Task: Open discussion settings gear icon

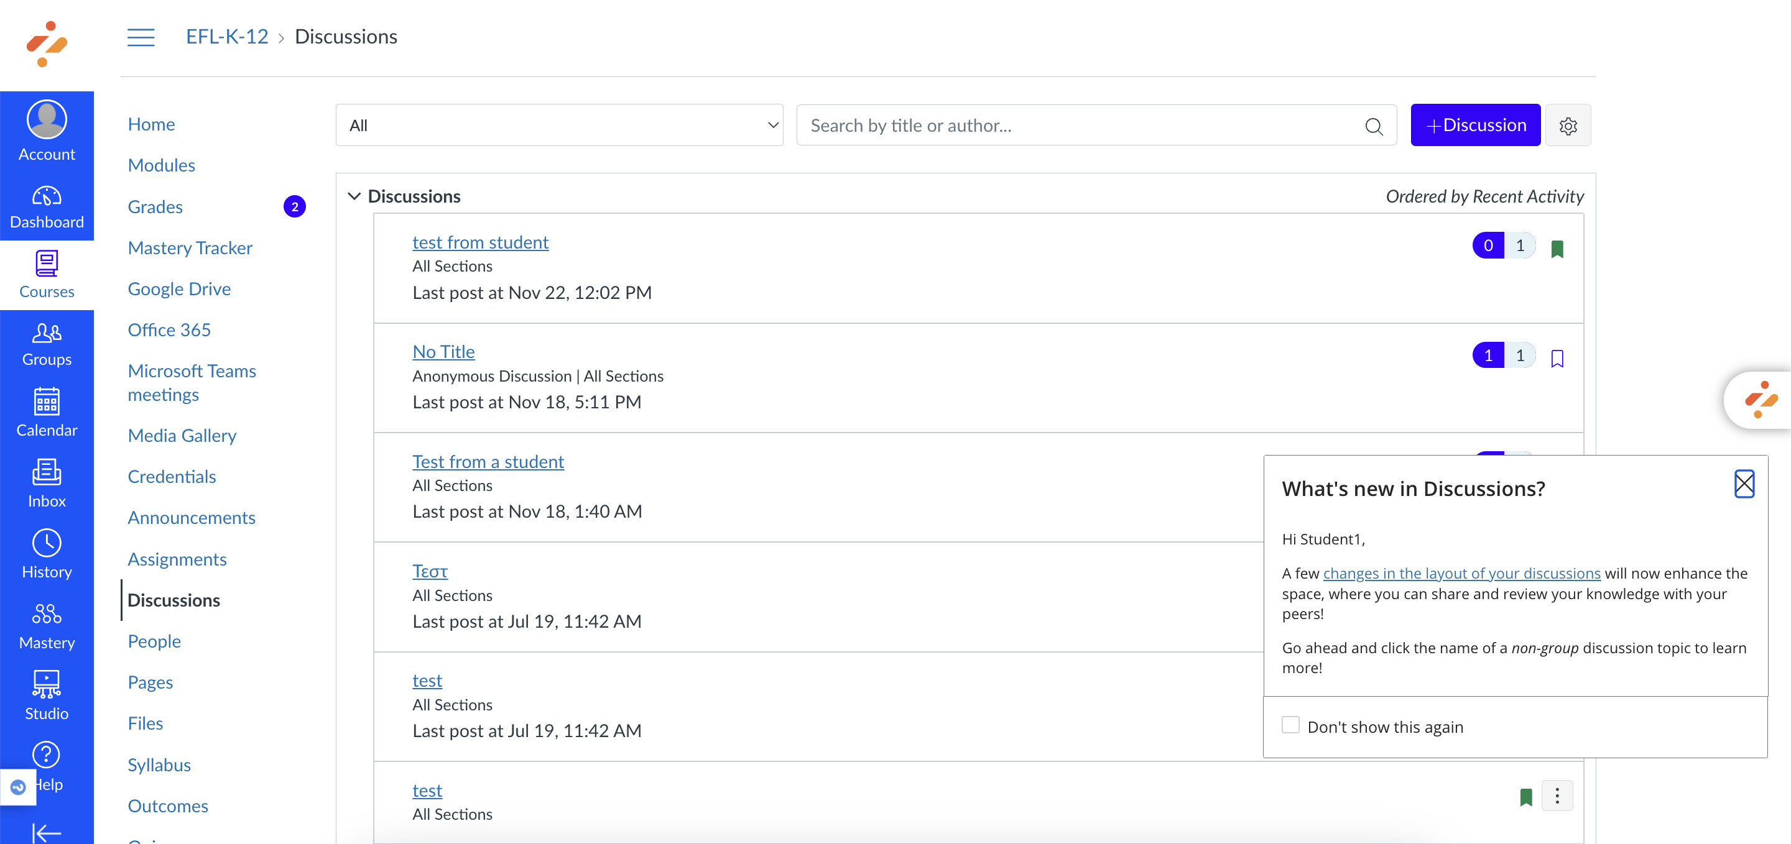Action: click(1568, 126)
